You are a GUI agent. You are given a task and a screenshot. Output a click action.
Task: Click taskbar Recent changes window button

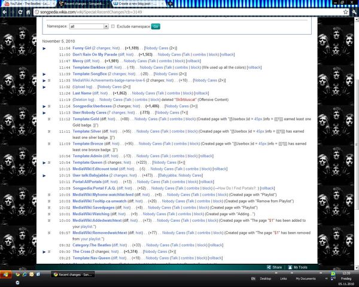(x=73, y=274)
